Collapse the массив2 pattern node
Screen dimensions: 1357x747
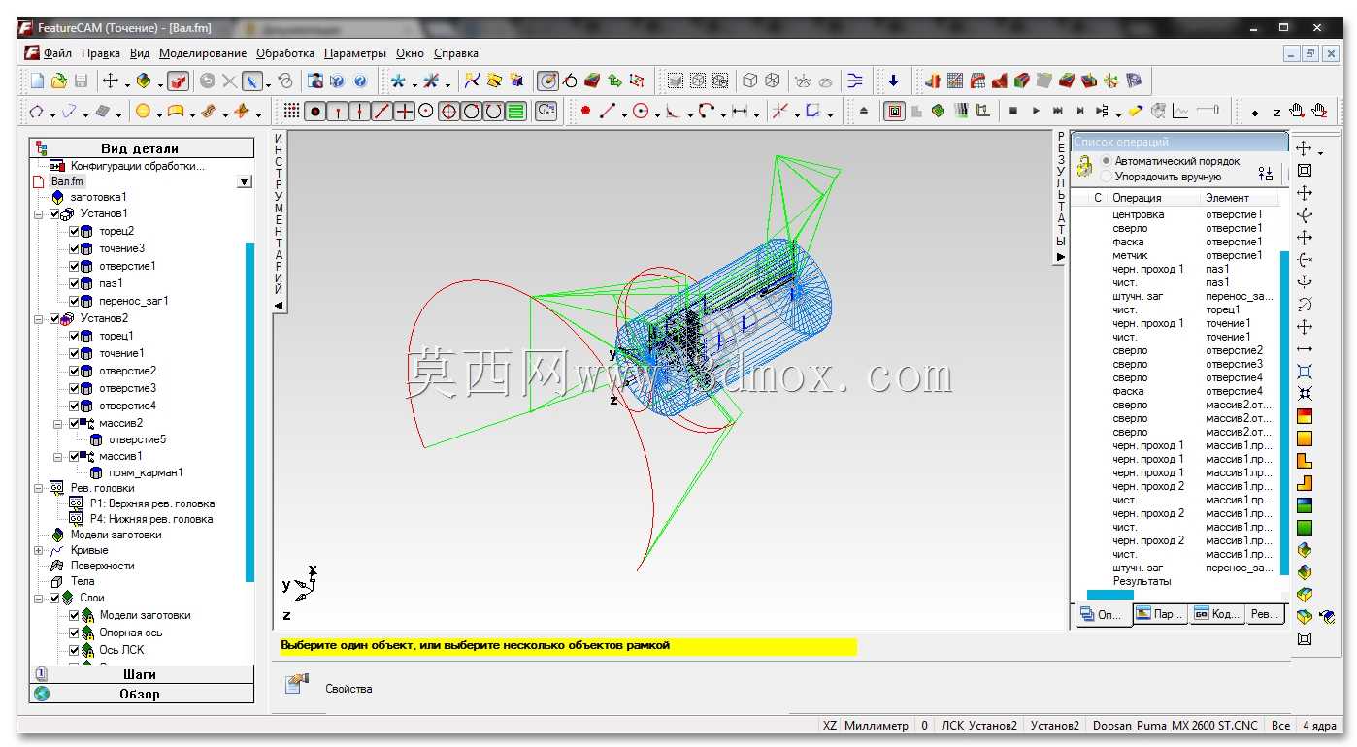58,423
